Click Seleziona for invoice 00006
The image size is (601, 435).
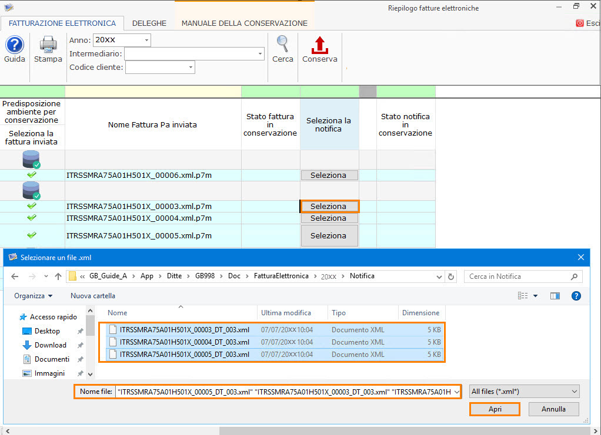pyautogui.click(x=329, y=176)
